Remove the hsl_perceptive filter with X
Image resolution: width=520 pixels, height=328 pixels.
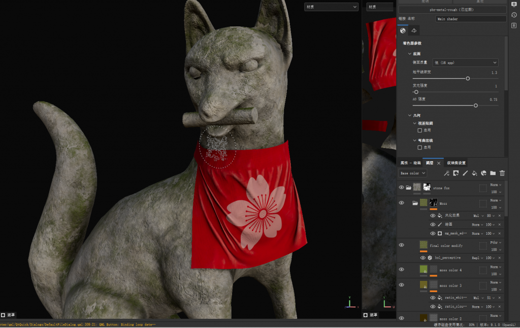pyautogui.click(x=500, y=258)
